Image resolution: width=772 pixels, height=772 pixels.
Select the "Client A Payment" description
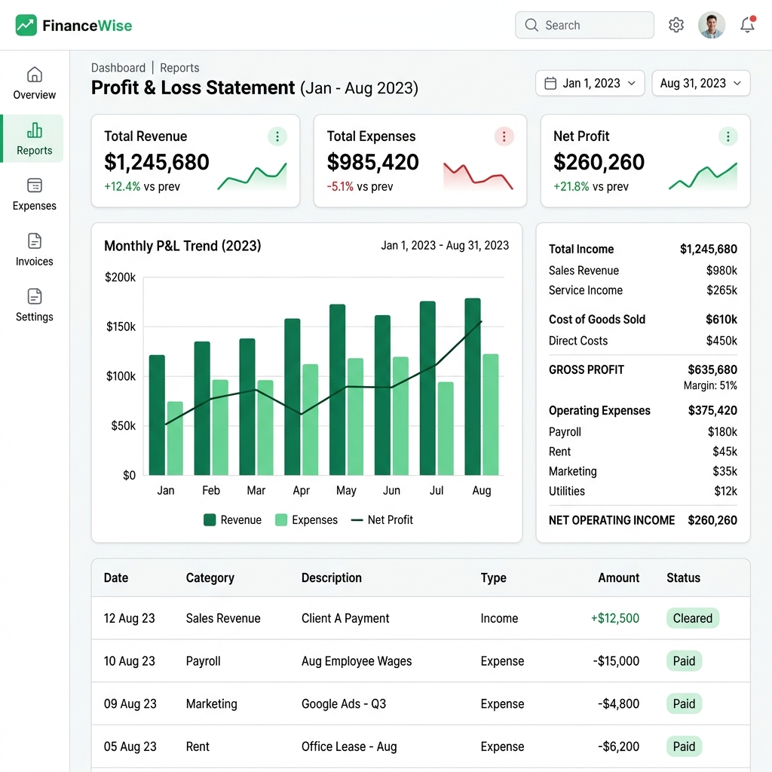(345, 618)
